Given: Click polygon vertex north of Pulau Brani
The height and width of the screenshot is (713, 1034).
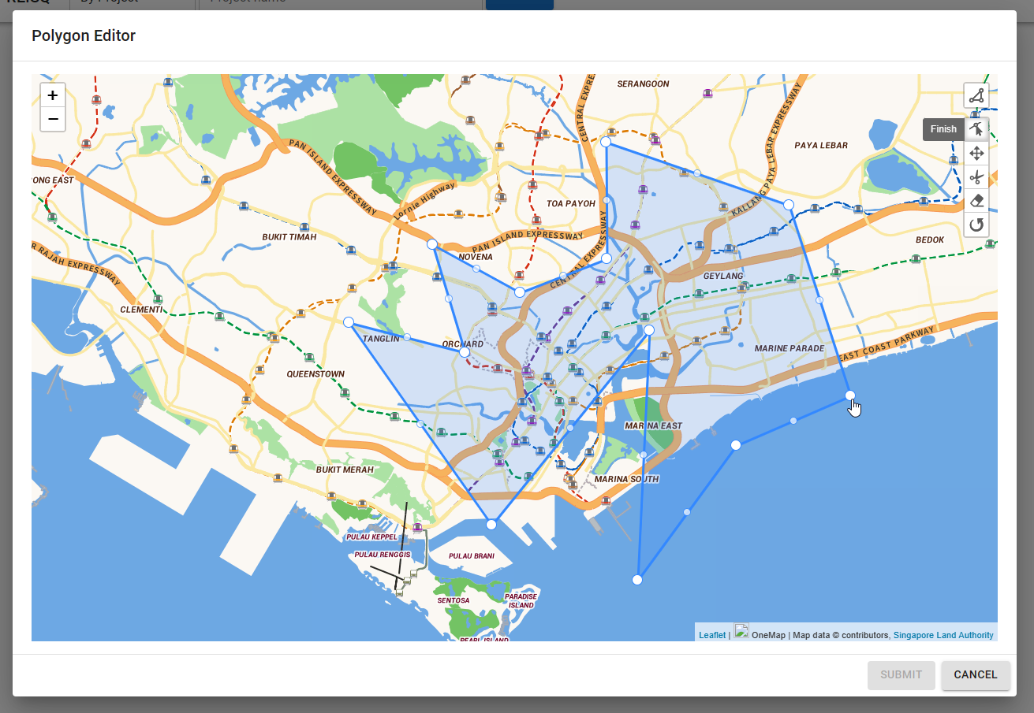Looking at the screenshot, I should coord(491,525).
